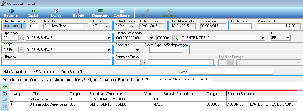Viewport: 303px width, 111px height.
Task: Switch to the Documentos Referenciados tab
Action: click(x=119, y=79)
